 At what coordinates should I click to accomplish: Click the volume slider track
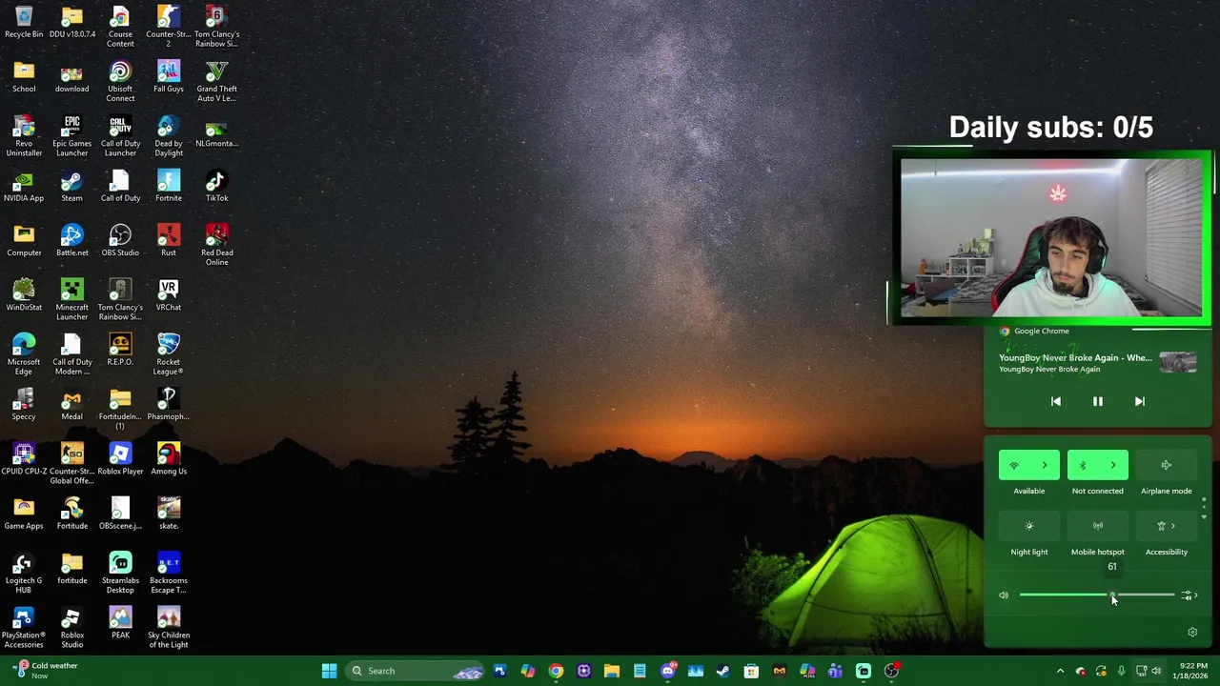[1096, 595]
